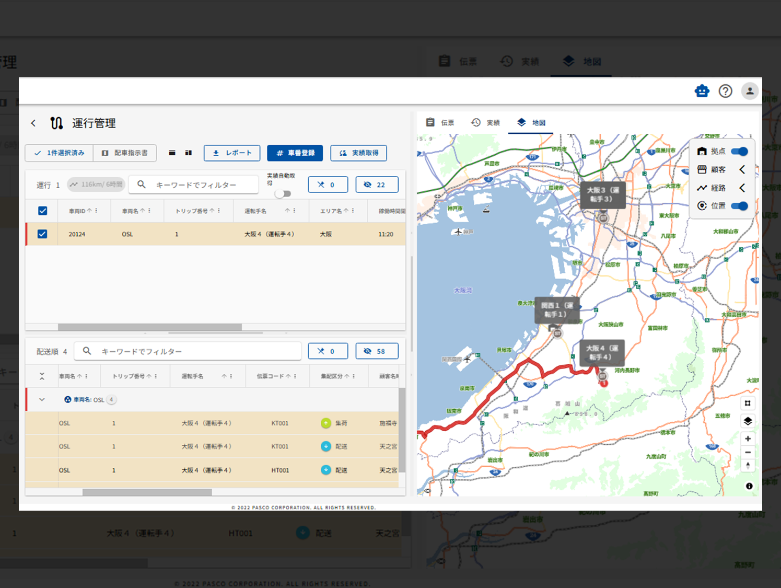Open the map layers button
Image resolution: width=781 pixels, height=588 pixels.
(x=748, y=421)
